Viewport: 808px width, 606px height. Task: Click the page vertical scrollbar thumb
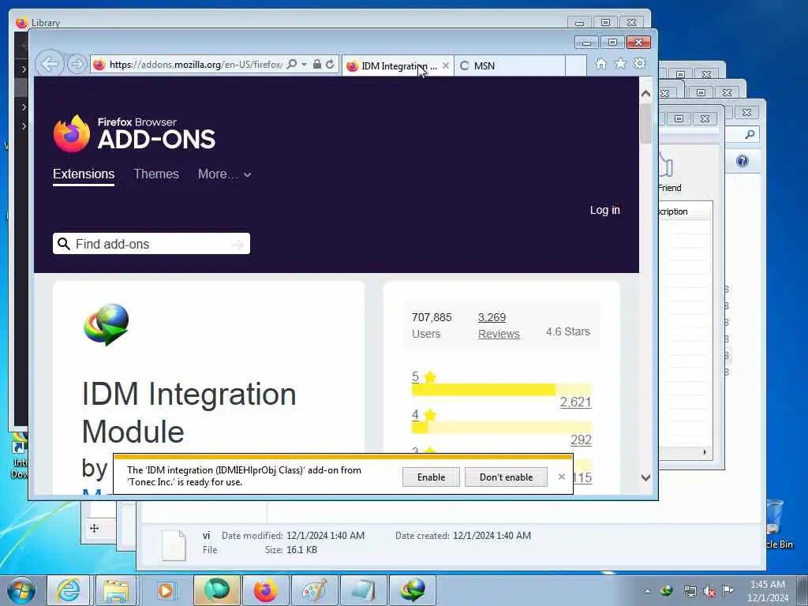[x=645, y=124]
